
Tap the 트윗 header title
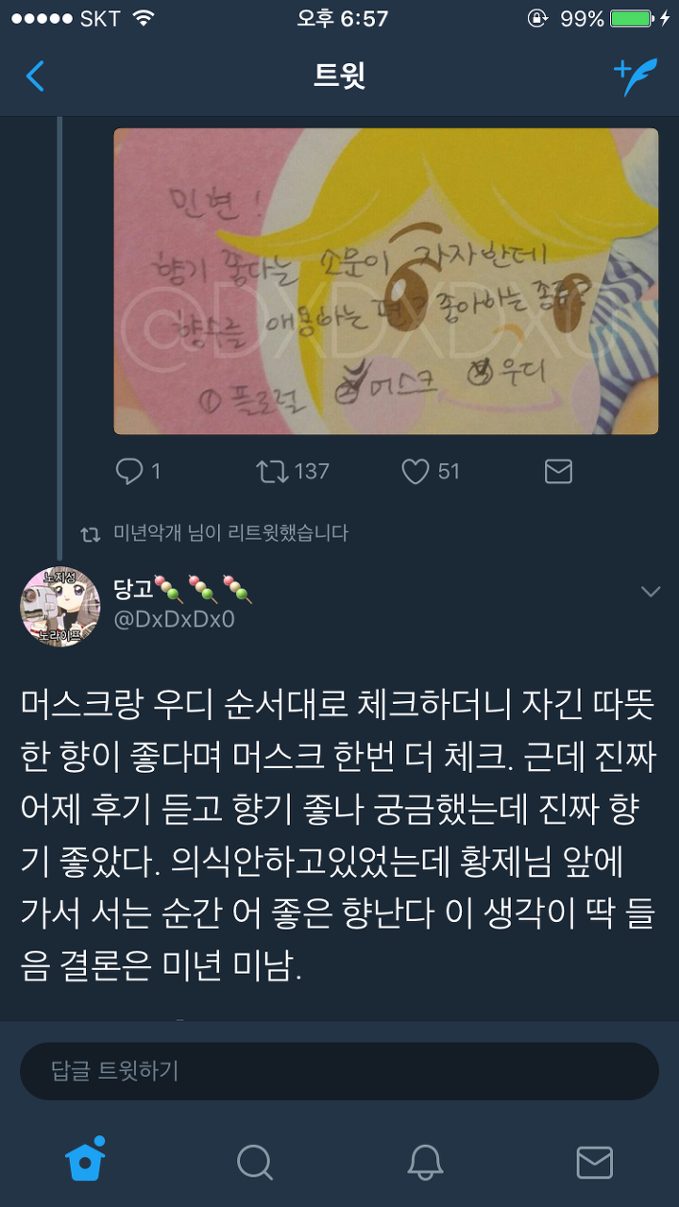[339, 76]
